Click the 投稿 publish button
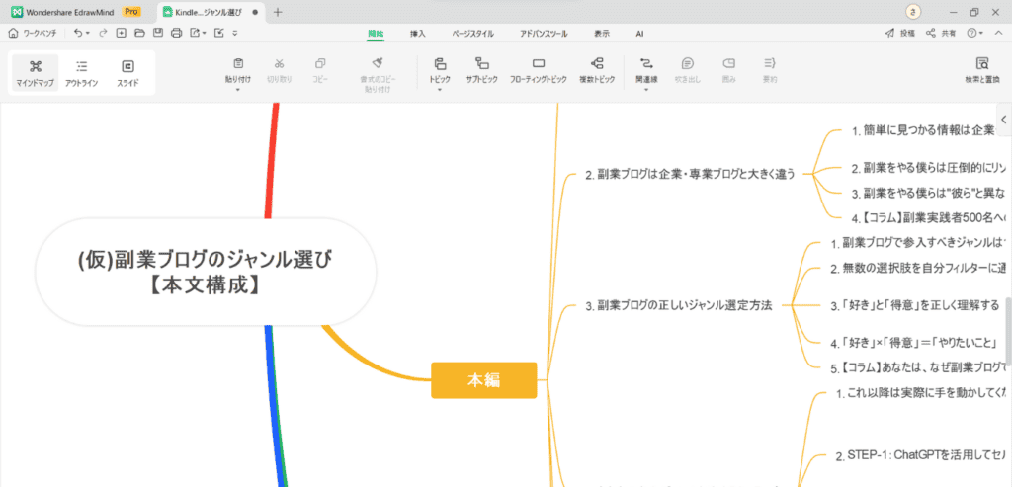This screenshot has height=487, width=1012. 899,33
